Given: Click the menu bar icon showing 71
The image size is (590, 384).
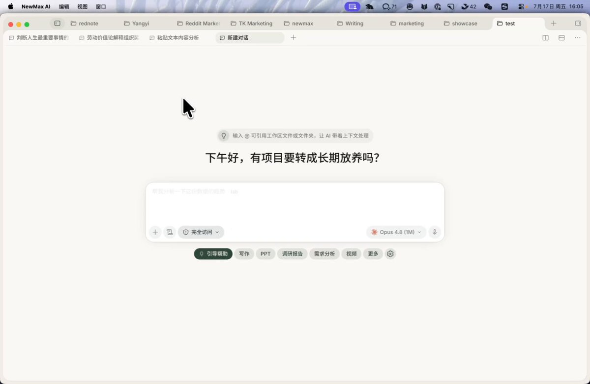Looking at the screenshot, I should pyautogui.click(x=389, y=7).
